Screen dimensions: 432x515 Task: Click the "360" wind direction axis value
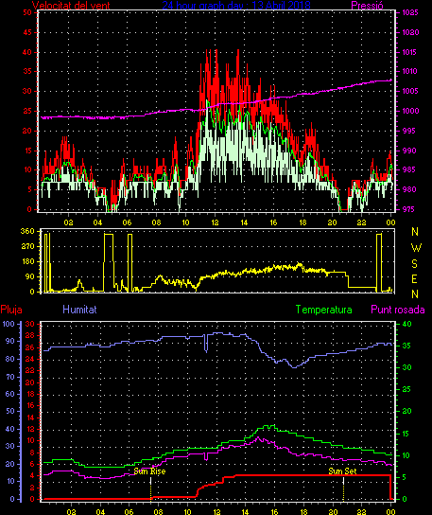tap(27, 231)
